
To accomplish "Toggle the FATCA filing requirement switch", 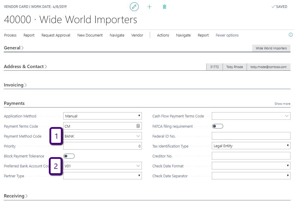I will pos(218,126).
